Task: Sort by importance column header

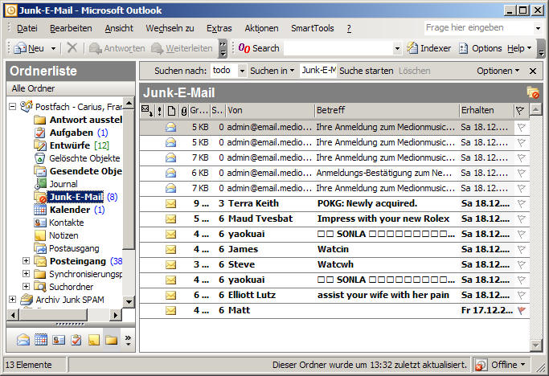Action: pos(159,111)
